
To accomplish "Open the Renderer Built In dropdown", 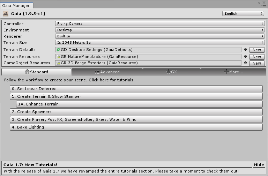I will click(x=160, y=36).
